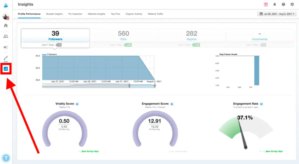Click the August 2, 2021 axis label
The image size is (299, 164).
click(x=154, y=81)
